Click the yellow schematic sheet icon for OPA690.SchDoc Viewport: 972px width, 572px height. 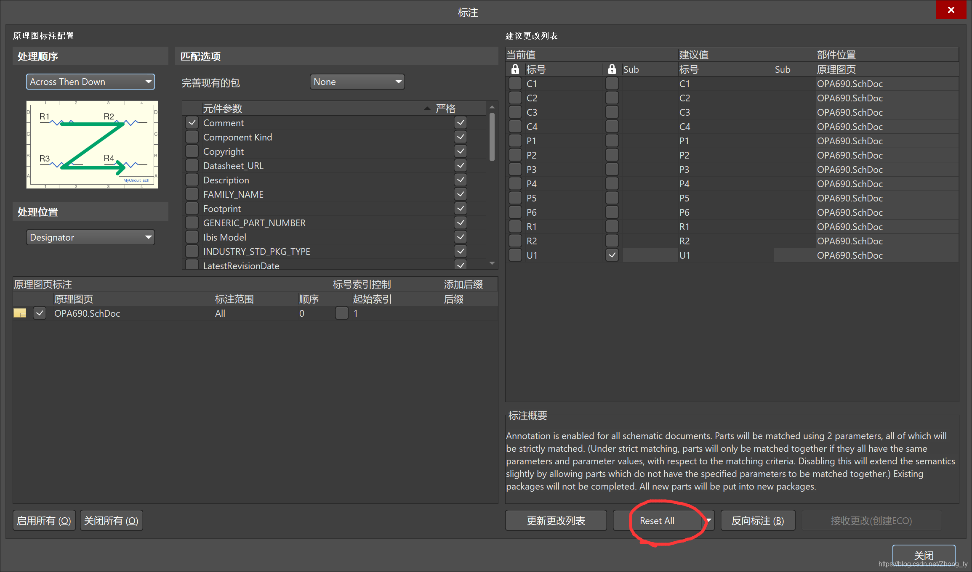point(20,313)
